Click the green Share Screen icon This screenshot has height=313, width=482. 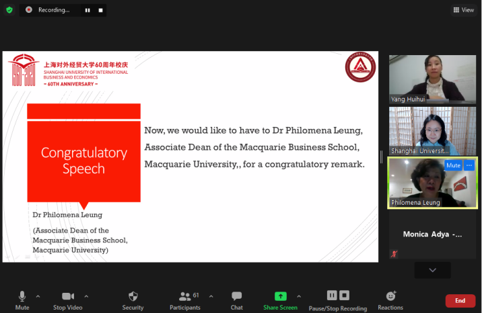click(280, 296)
